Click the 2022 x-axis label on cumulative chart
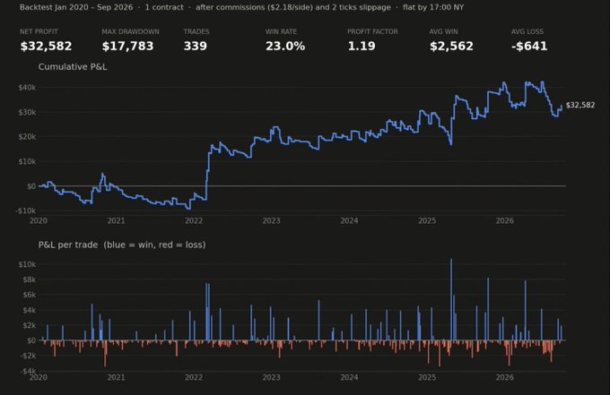Viewport: 610px width, 395px height. point(194,220)
